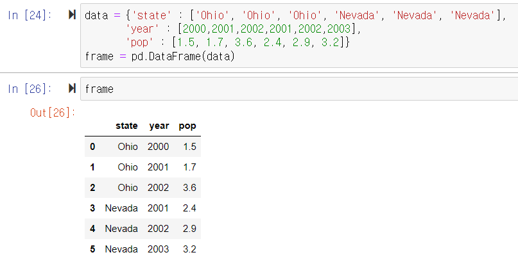Click the Nevada cell in row 3
Image resolution: width=518 pixels, height=264 pixels.
pos(121,208)
